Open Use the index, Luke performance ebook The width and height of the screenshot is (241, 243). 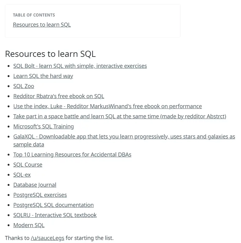point(108,106)
